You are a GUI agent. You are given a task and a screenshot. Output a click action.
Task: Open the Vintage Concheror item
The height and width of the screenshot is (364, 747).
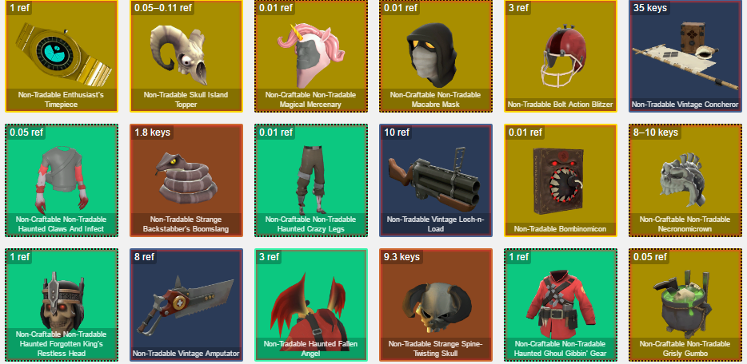[x=685, y=56]
